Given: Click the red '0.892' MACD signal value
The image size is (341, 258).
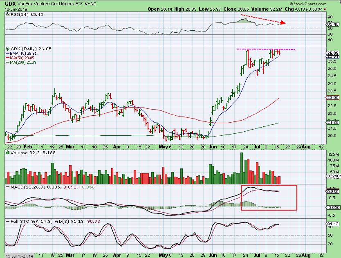Looking at the screenshot, I should pos(70,187).
